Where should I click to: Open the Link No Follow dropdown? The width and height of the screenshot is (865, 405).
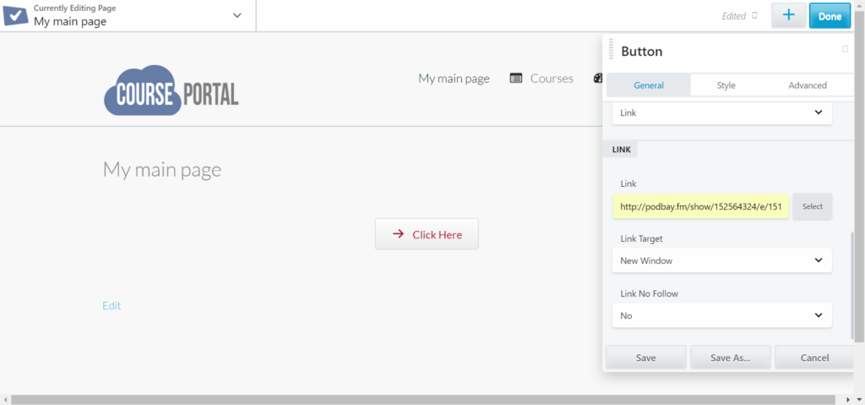point(721,315)
